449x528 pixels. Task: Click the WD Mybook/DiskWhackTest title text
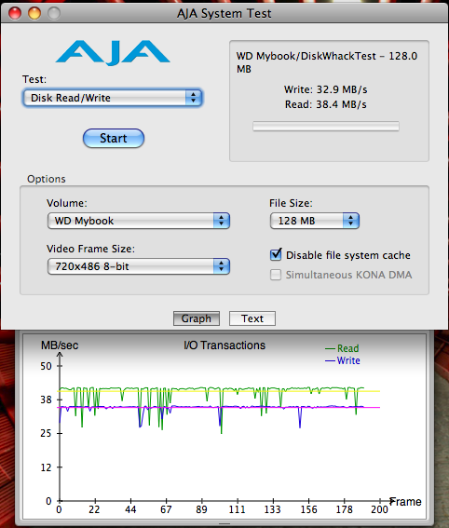coord(327,62)
